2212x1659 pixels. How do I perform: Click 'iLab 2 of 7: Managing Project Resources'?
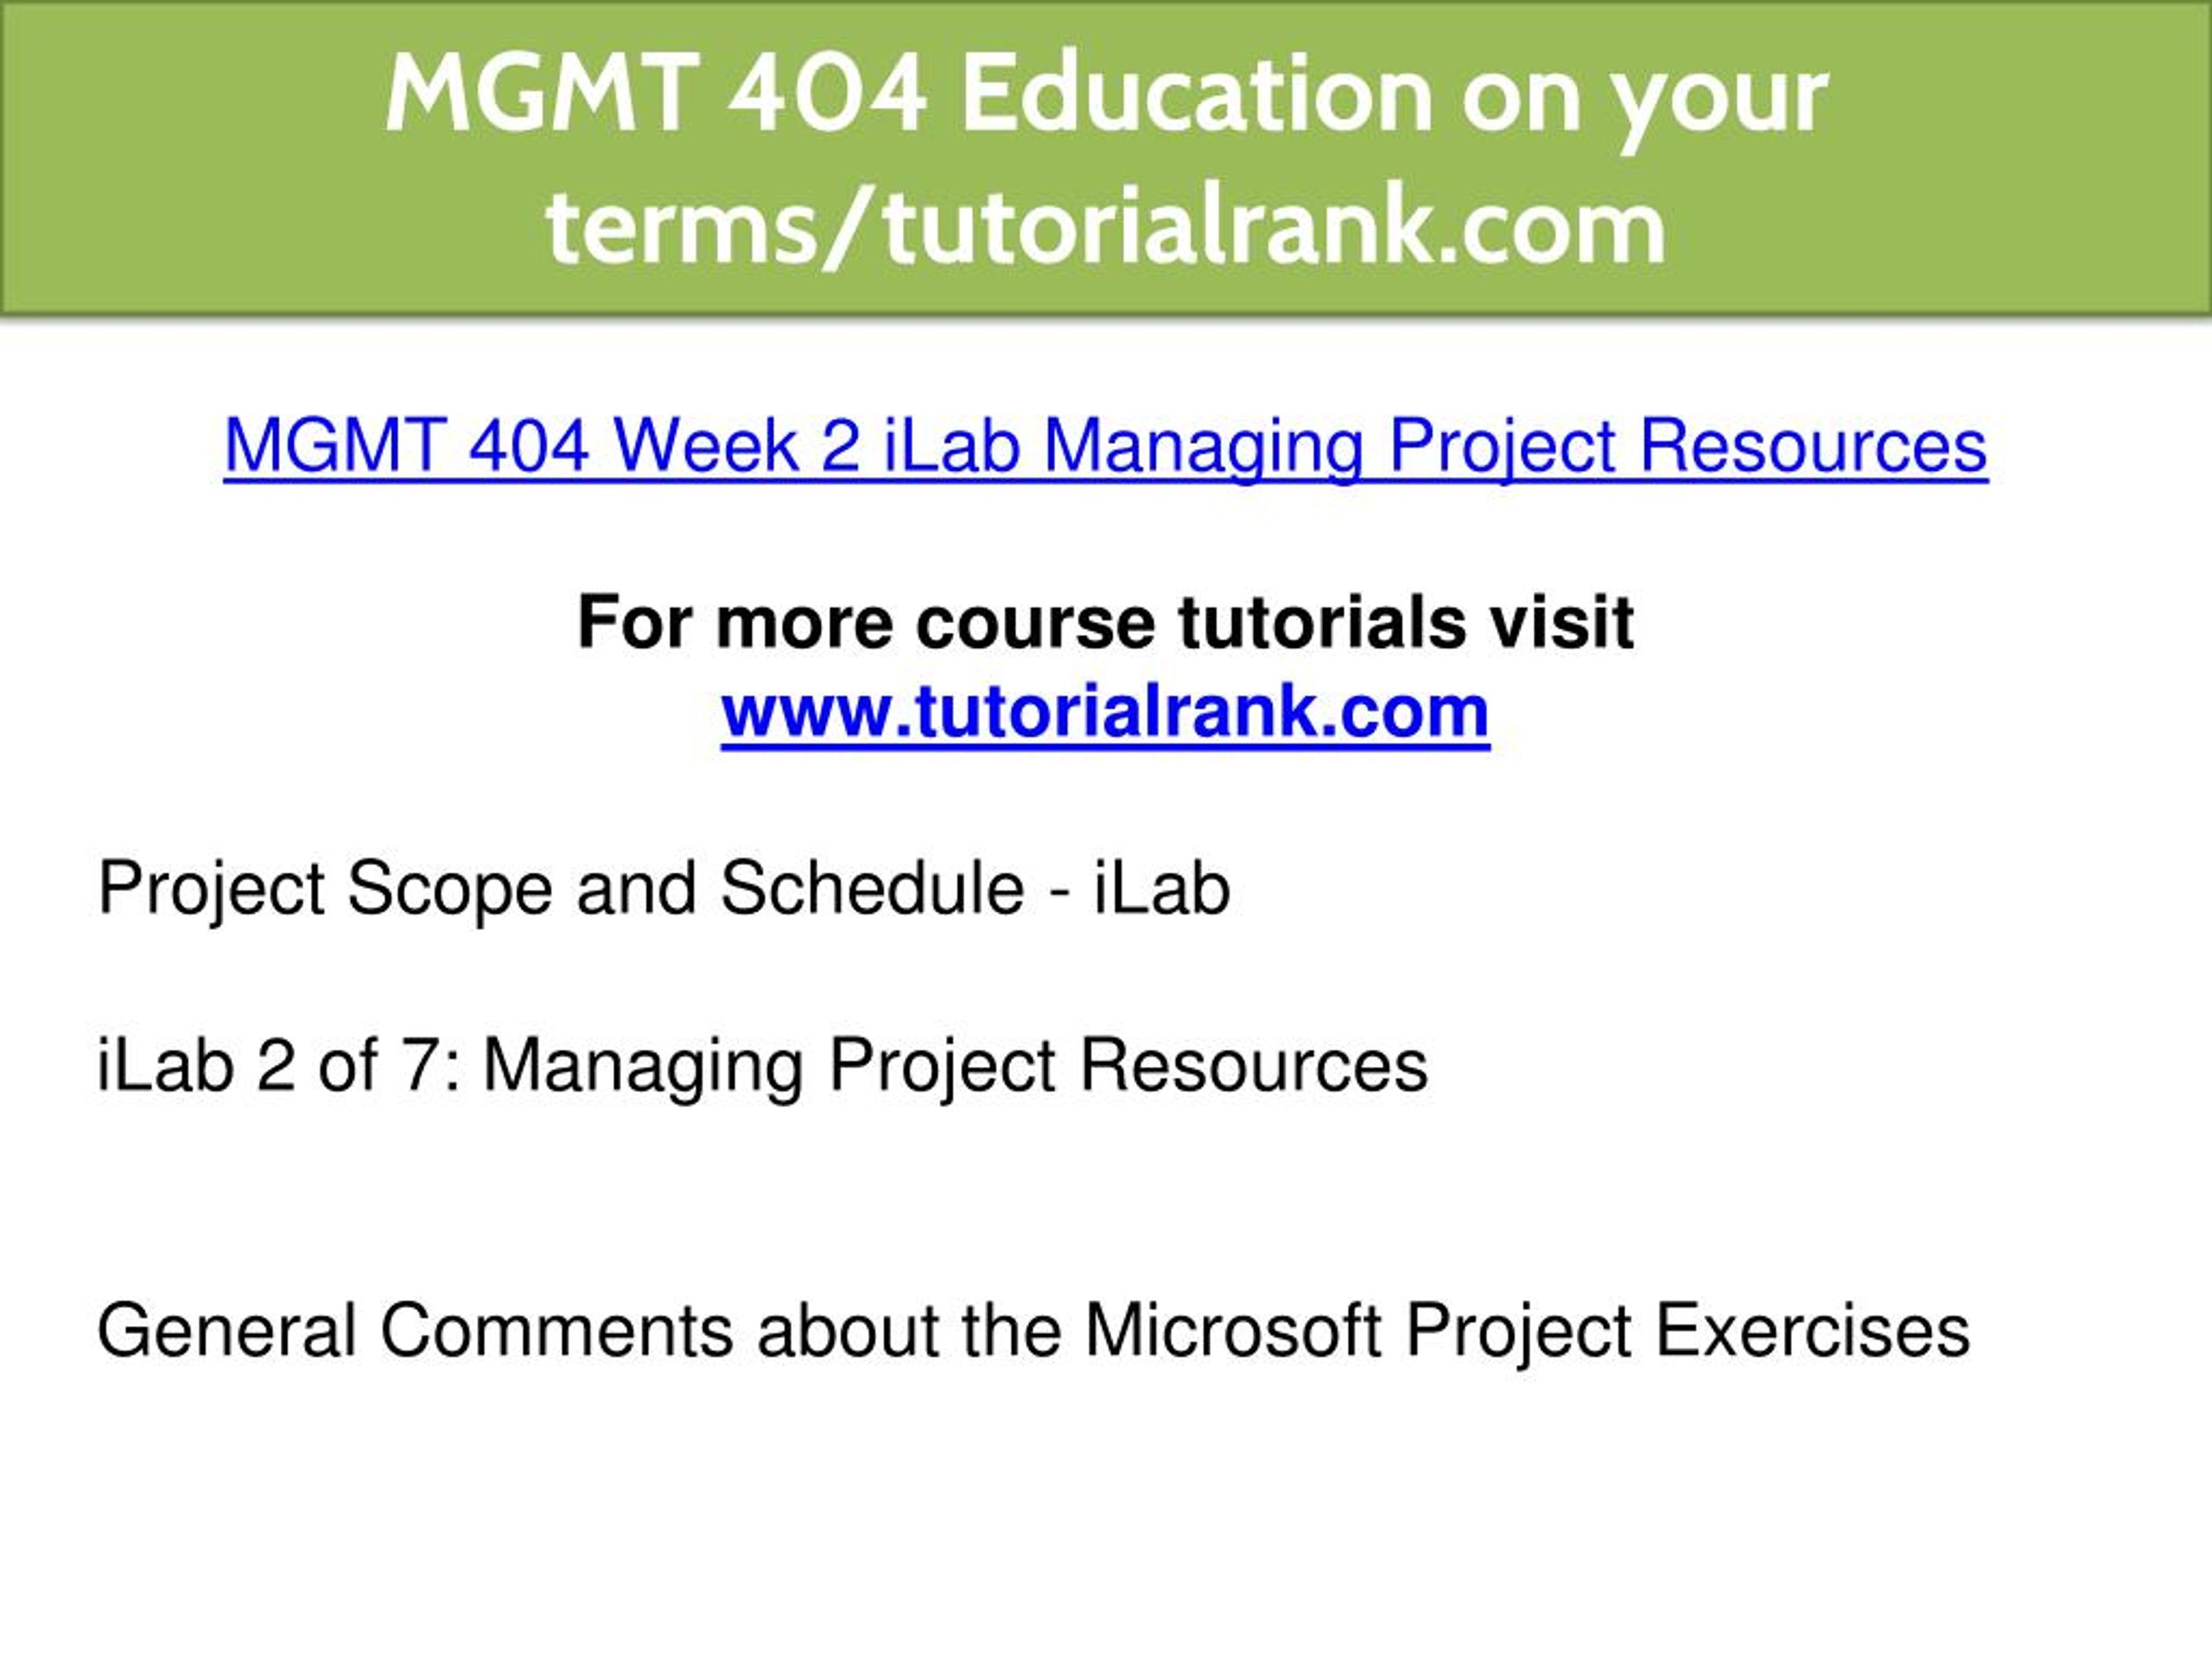click(x=762, y=1067)
